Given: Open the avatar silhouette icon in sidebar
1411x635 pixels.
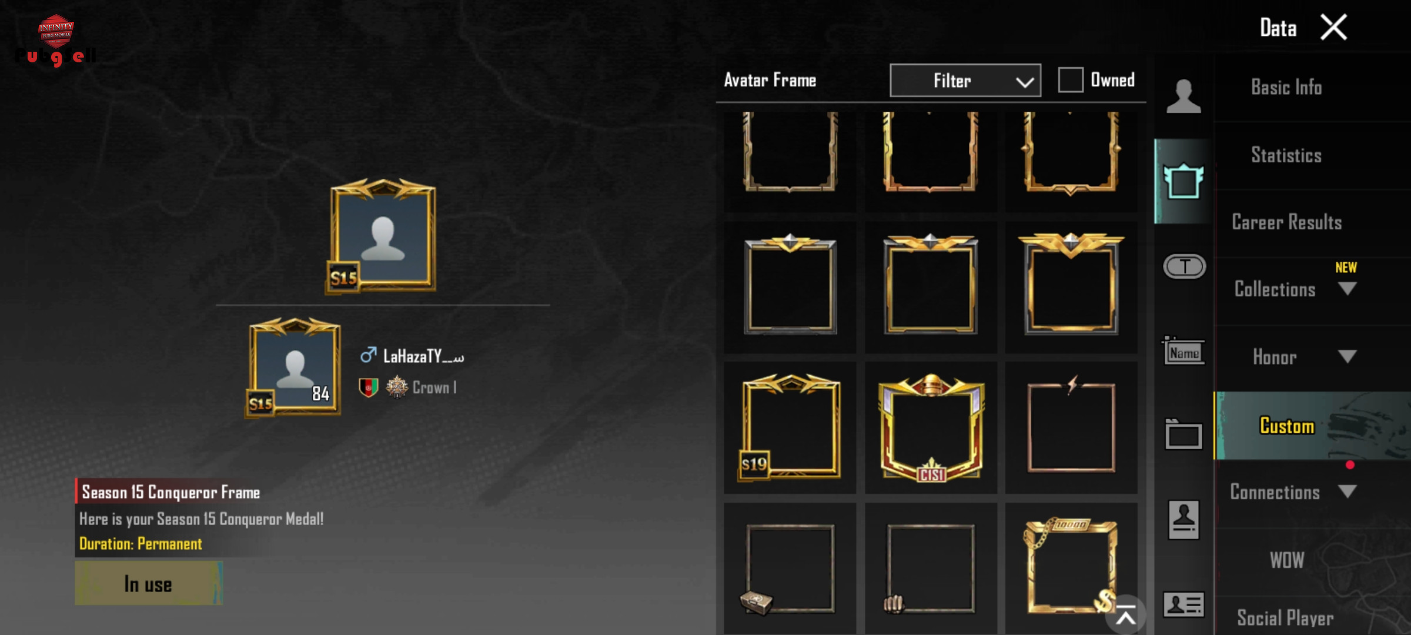Looking at the screenshot, I should coord(1183,96).
